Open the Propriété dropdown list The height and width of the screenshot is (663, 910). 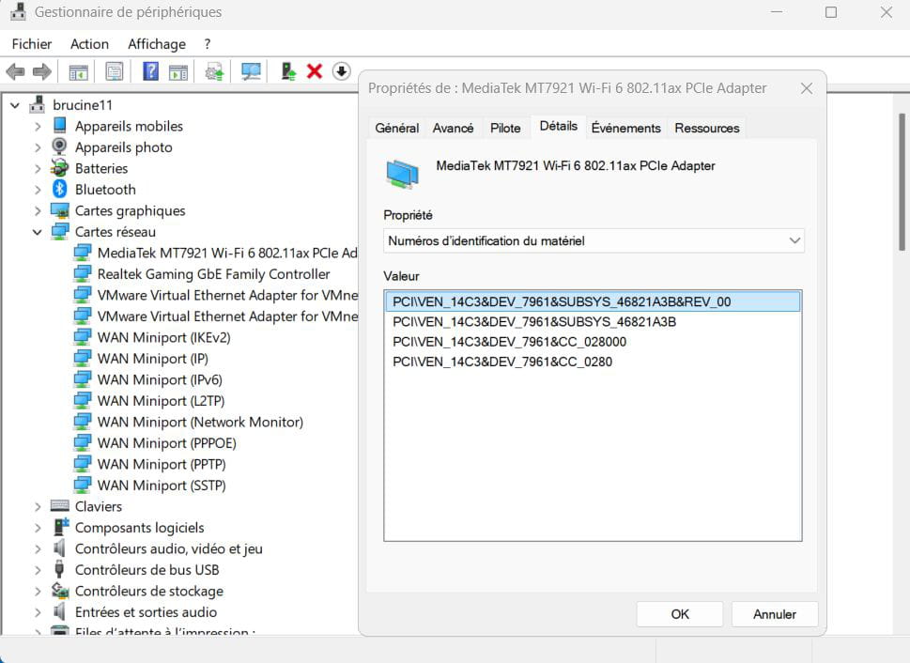pos(594,240)
